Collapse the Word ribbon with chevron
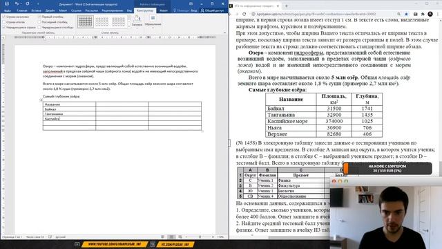The height and width of the screenshot is (249, 442). point(224,33)
